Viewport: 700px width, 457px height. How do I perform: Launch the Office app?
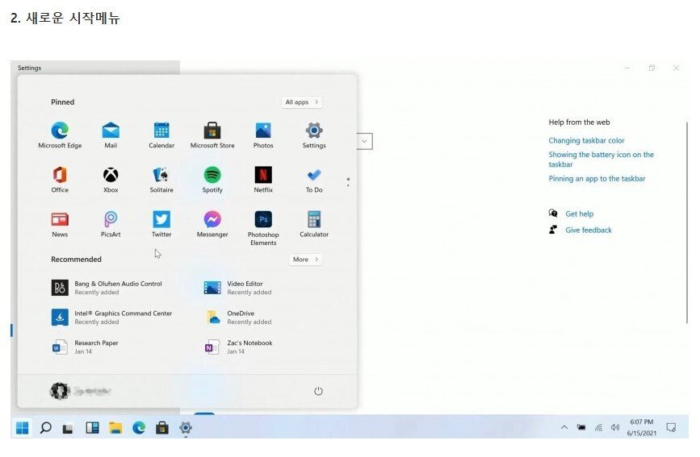pos(60,179)
